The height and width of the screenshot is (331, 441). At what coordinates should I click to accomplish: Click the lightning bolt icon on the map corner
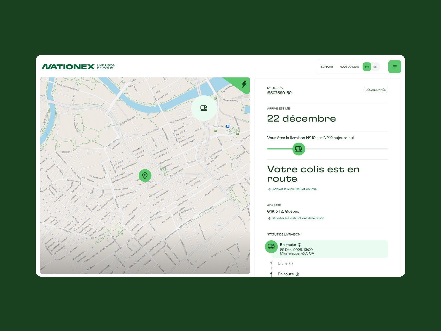tap(244, 85)
